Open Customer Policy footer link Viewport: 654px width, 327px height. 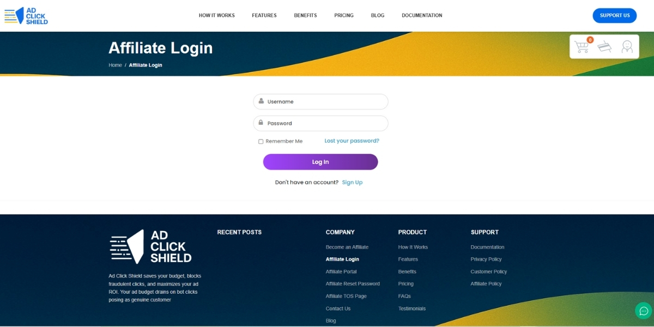coord(489,272)
